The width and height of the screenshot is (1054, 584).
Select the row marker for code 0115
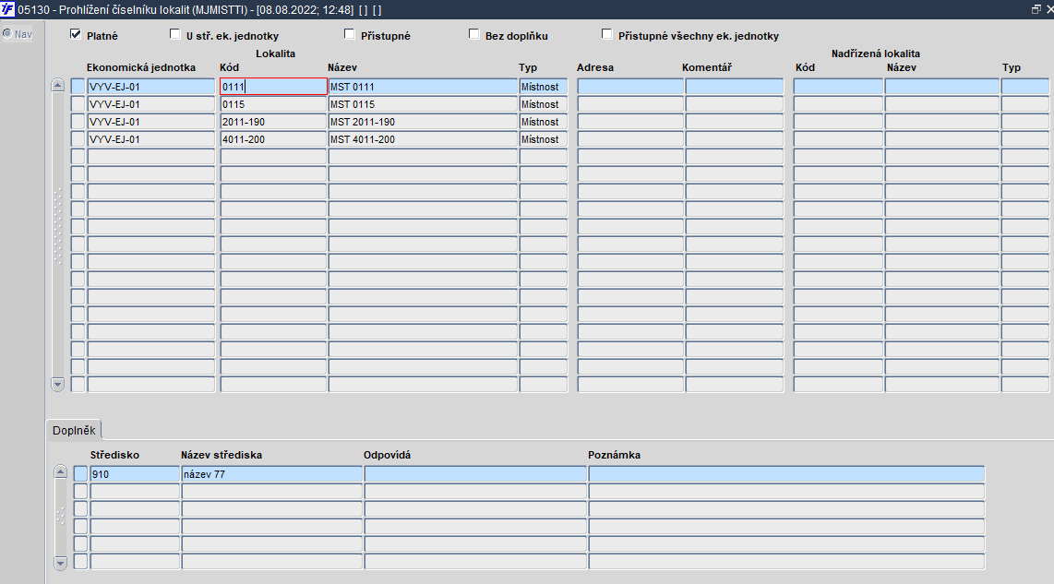[78, 104]
